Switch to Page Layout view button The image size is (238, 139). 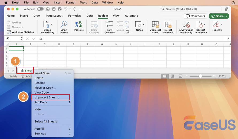tap(172, 76)
